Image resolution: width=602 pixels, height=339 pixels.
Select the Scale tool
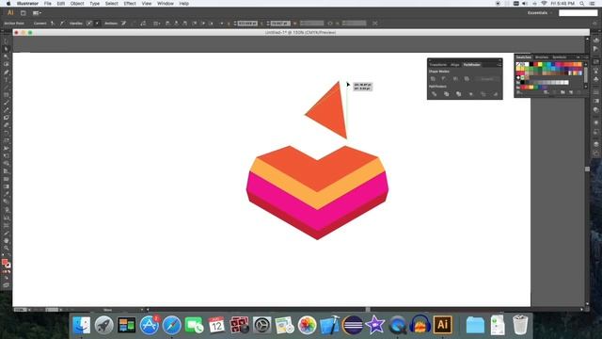point(7,140)
